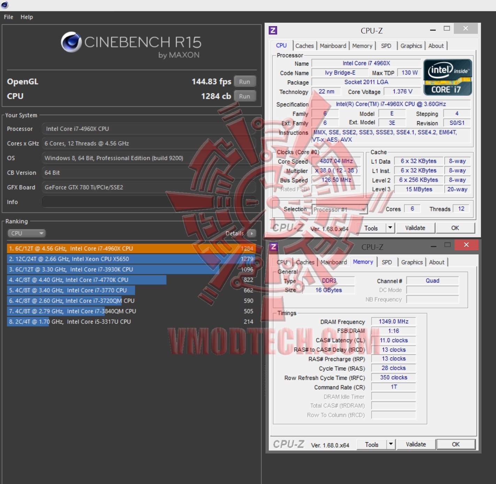Click the Details button in the Ranking panel
The image size is (496, 484).
pos(234,233)
